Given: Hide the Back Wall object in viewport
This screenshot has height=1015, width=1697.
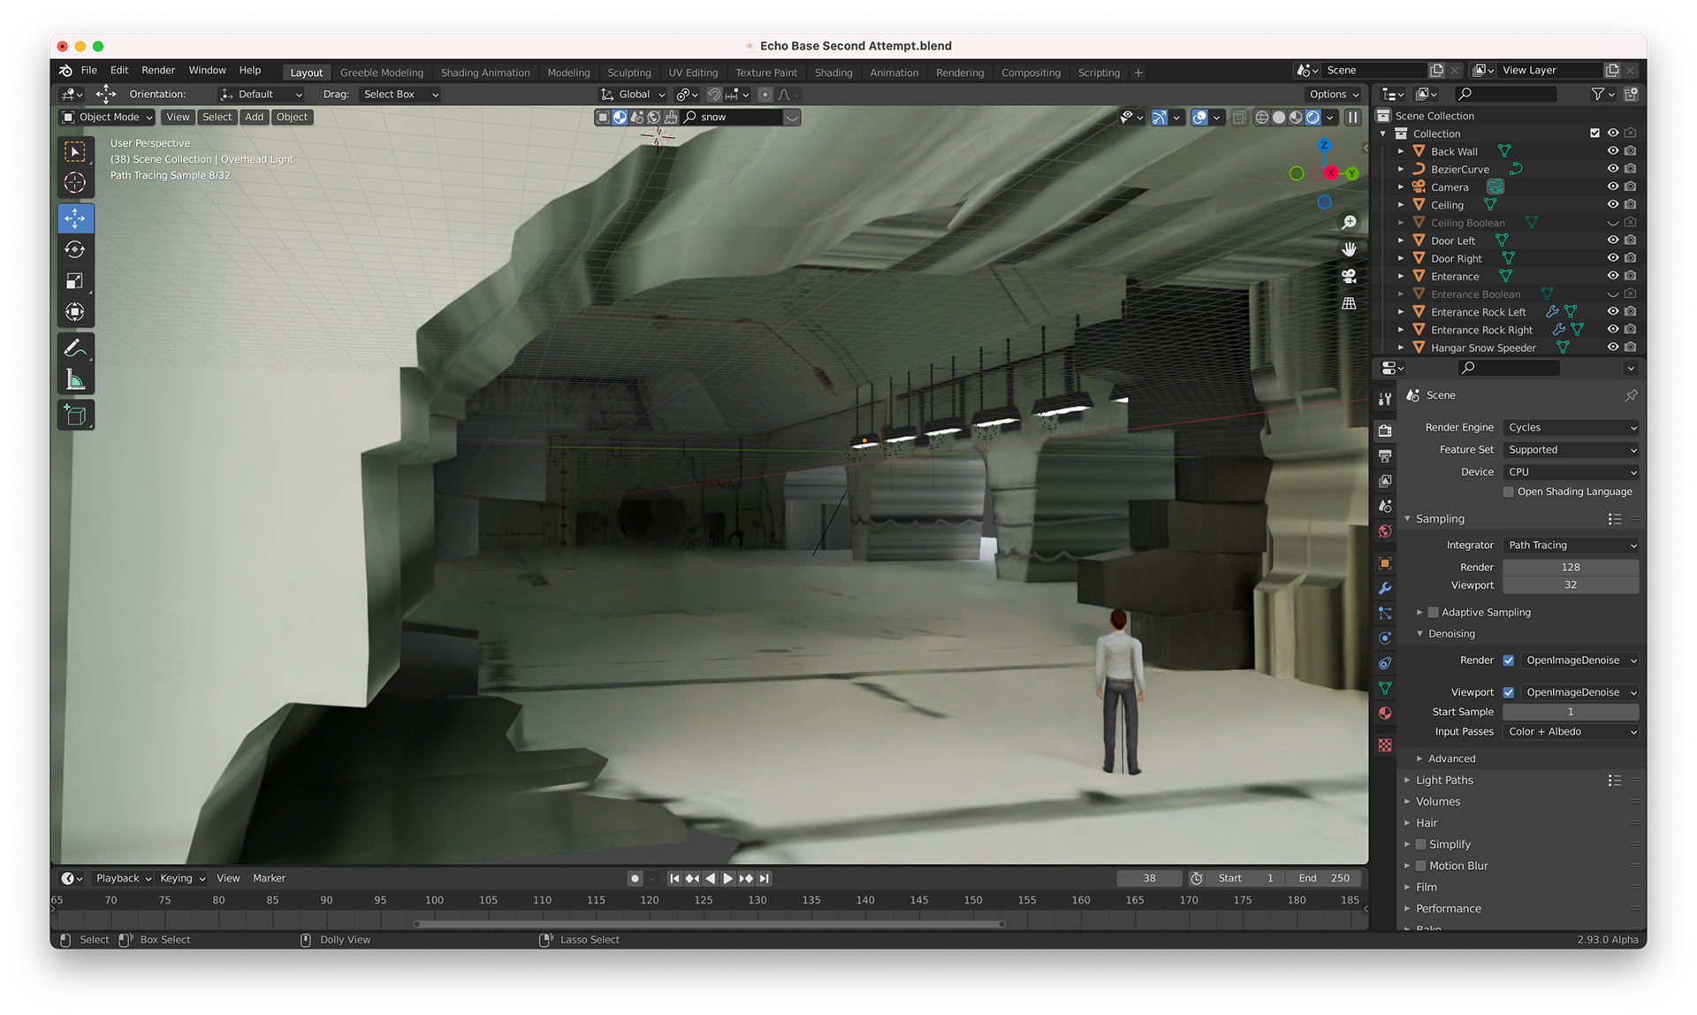Looking at the screenshot, I should (x=1612, y=151).
